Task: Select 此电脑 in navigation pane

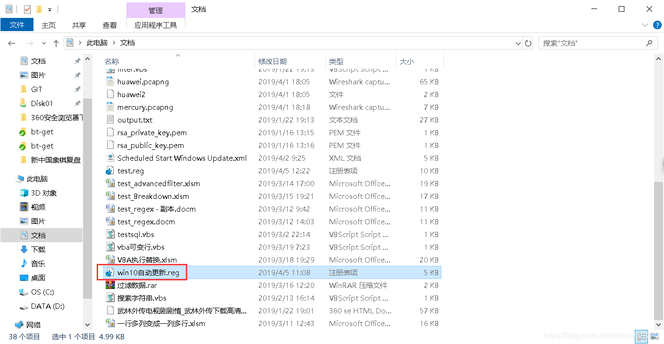Action: tap(37, 179)
